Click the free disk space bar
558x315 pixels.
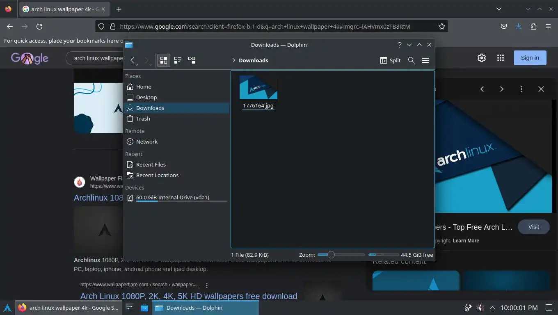[383, 255]
